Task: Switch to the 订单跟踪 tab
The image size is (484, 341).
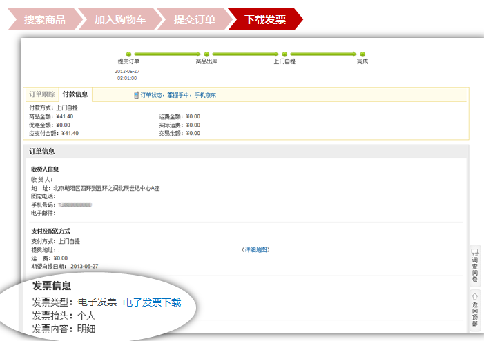Action: point(41,94)
